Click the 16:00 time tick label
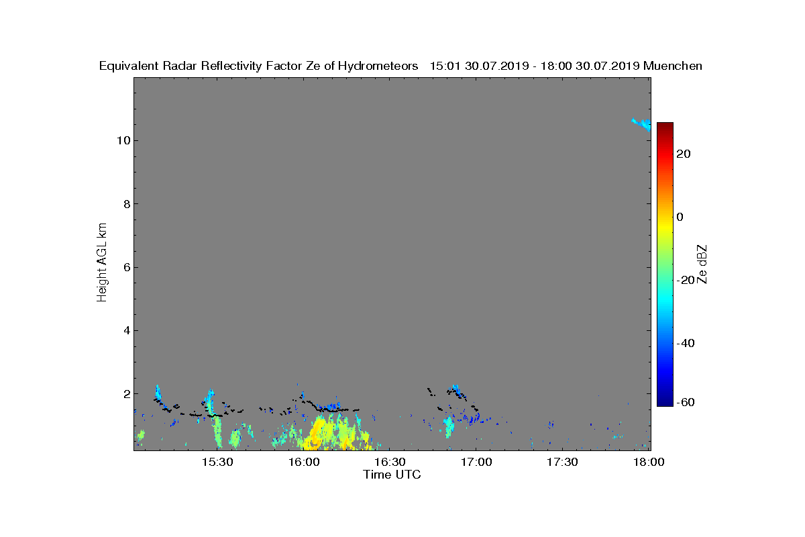 click(x=303, y=462)
